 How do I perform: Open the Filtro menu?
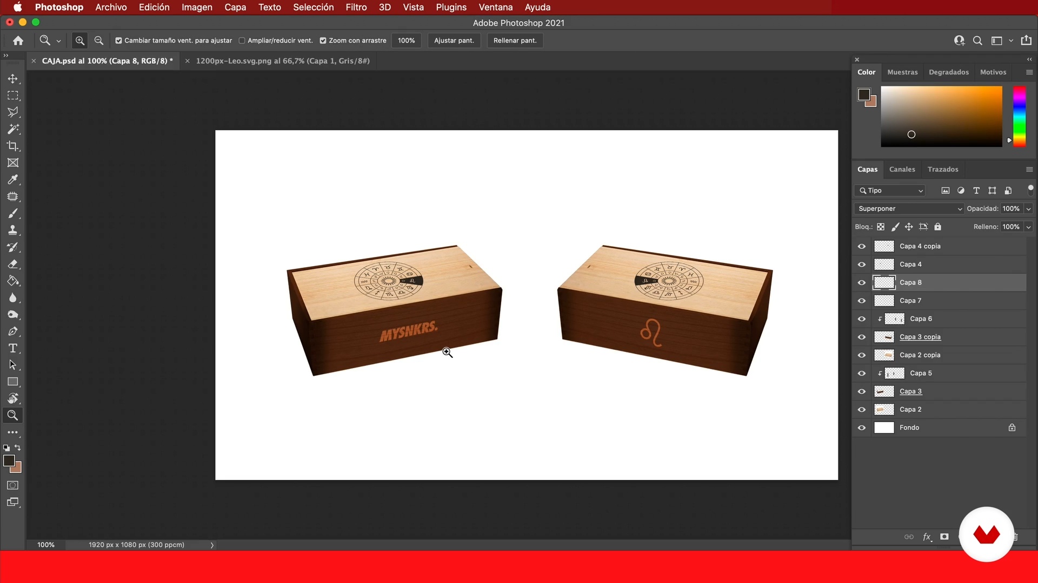pyautogui.click(x=356, y=7)
